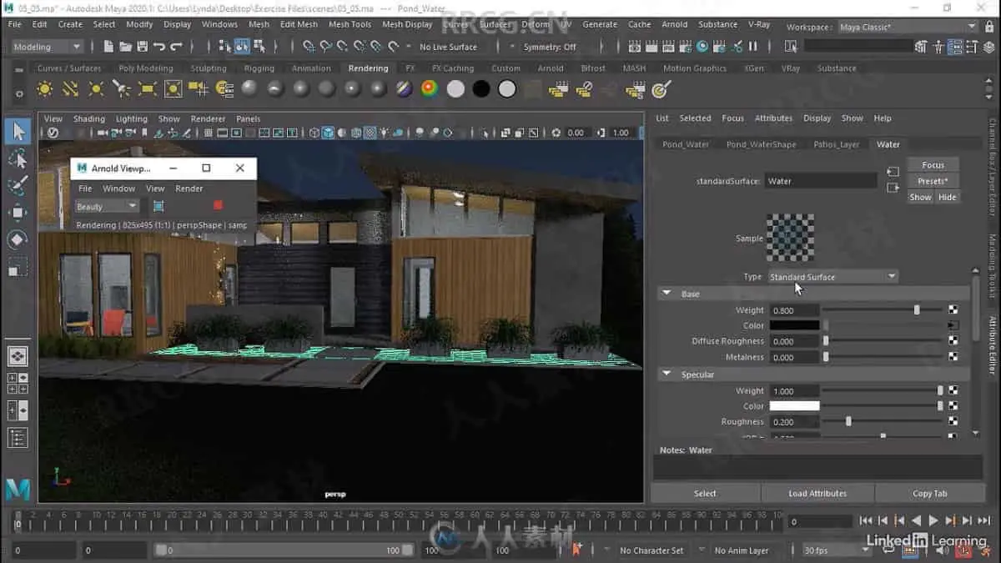Open the Modeling menu set dropdown
The height and width of the screenshot is (563, 1001).
[x=48, y=47]
